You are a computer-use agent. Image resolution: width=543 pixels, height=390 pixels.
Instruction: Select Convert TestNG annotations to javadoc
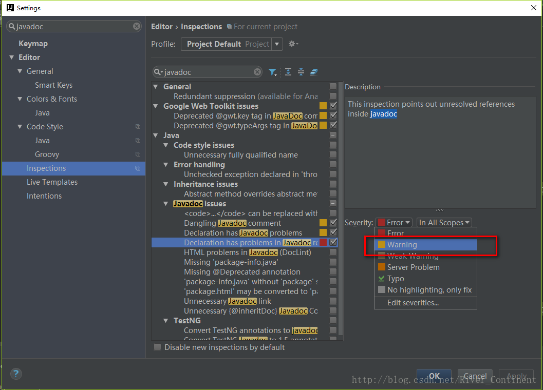coord(251,330)
